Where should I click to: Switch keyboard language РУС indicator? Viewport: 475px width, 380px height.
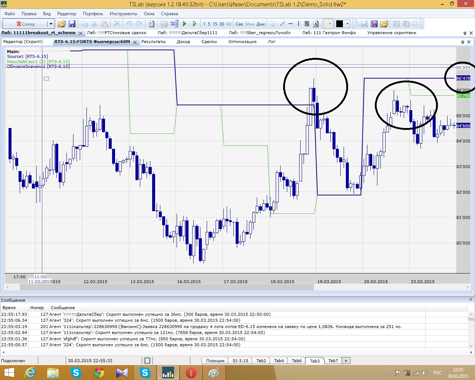[x=438, y=373]
